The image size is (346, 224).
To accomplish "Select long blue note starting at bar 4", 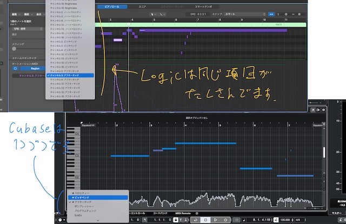I will pos(205,143).
